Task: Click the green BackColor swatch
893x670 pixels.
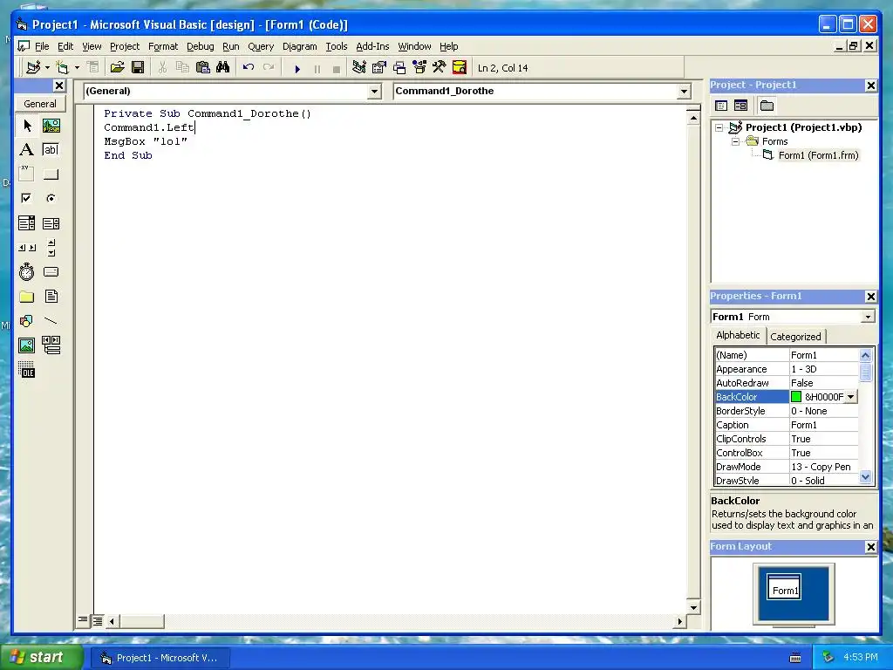Action: [x=796, y=397]
